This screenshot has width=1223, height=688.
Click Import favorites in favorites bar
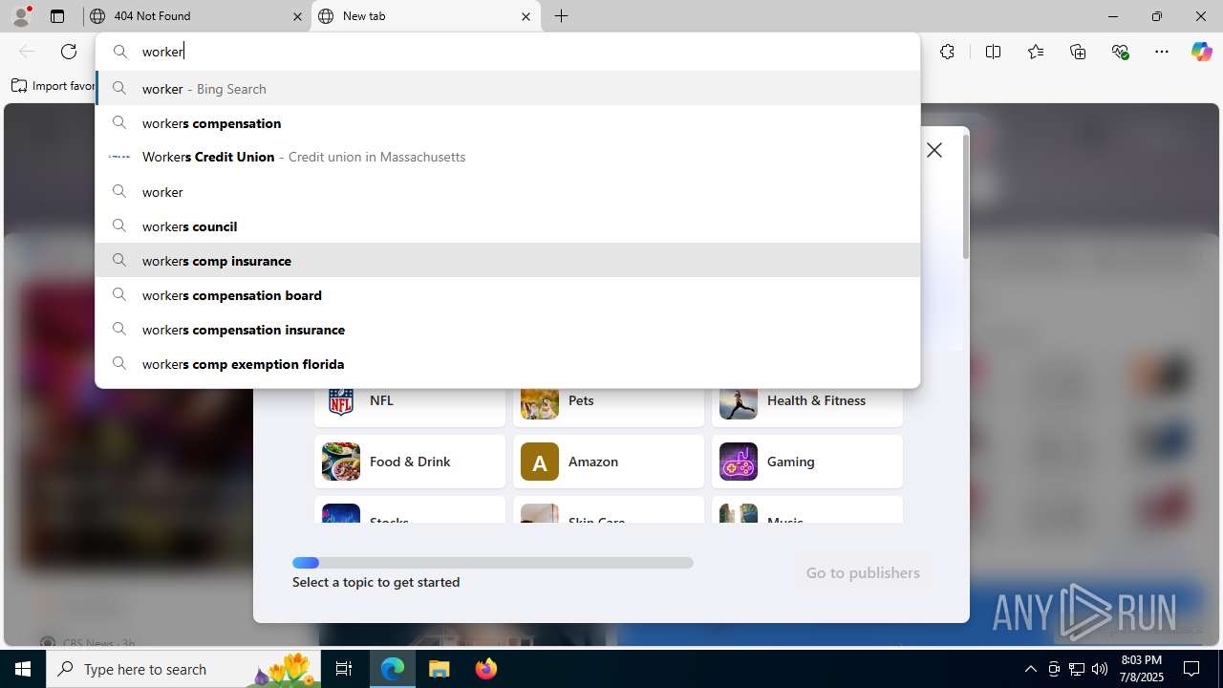point(54,86)
